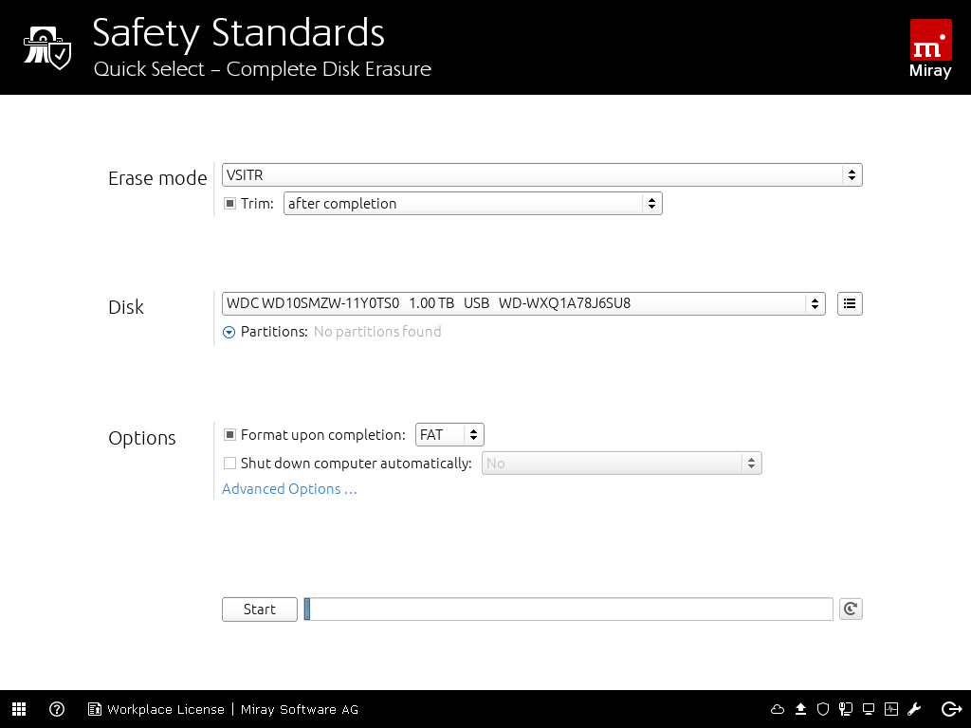
Task: Open the help question mark icon
Action: pos(57,709)
